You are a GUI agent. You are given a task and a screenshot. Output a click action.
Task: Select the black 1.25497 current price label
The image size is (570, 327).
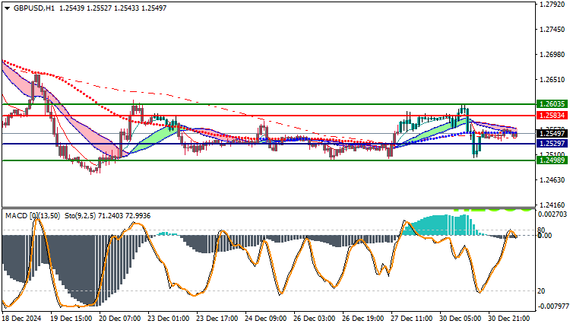point(552,134)
